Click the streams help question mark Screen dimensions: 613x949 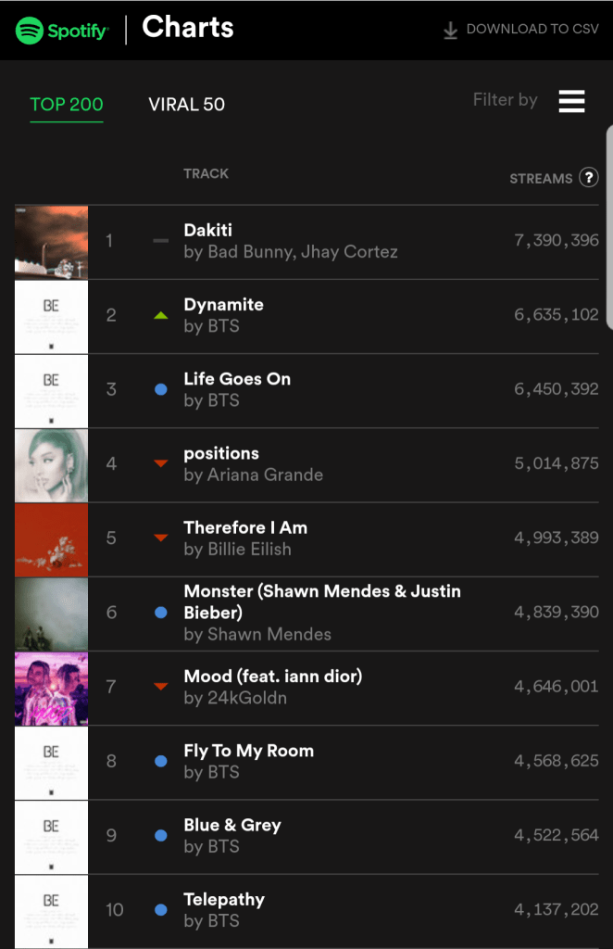click(588, 178)
